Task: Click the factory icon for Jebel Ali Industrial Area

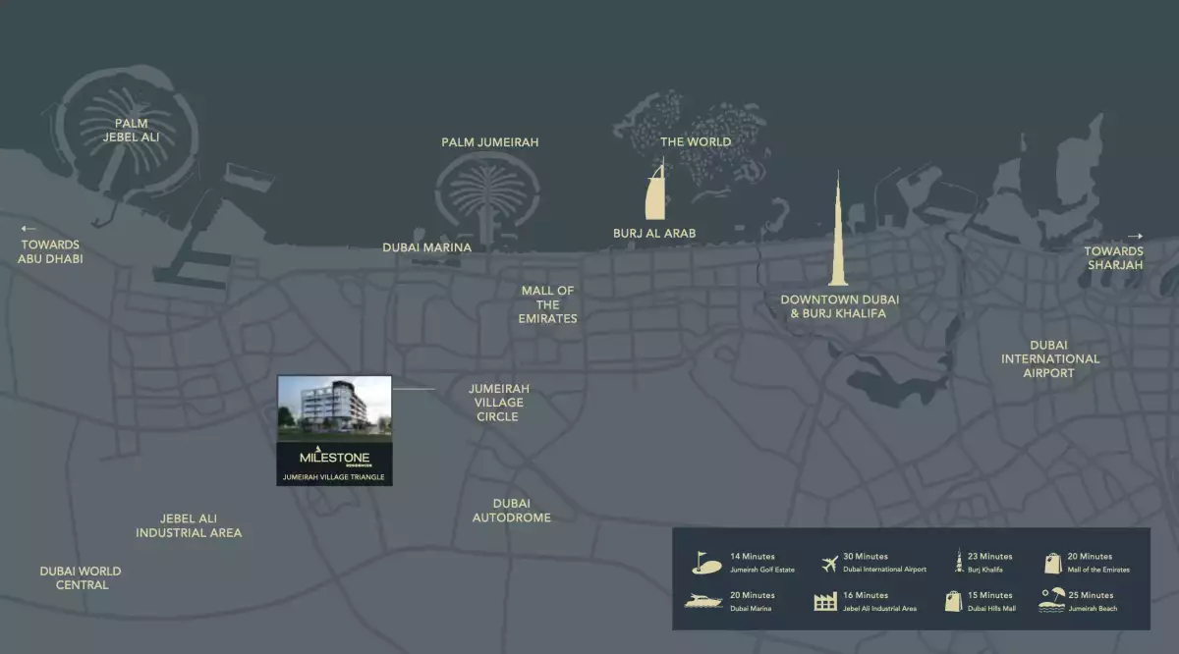Action: pyautogui.click(x=825, y=602)
